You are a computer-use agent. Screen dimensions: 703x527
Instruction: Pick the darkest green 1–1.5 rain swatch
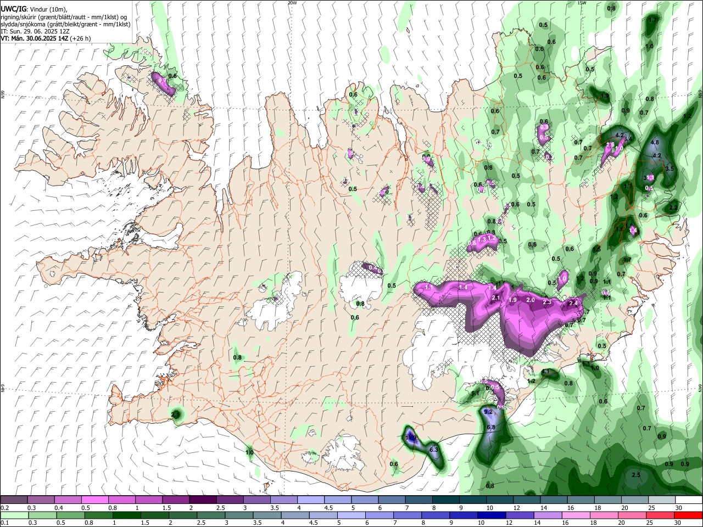[127, 515]
